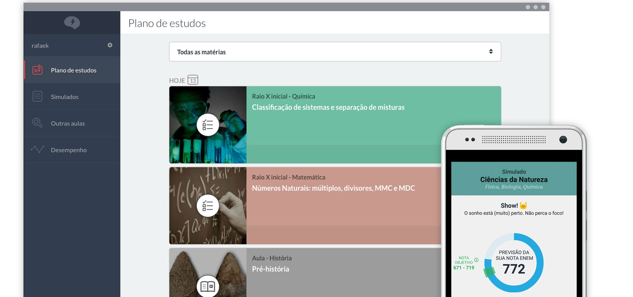633x297 pixels.
Task: Click Raio X inicial - Matemática label
Action: [x=289, y=177]
